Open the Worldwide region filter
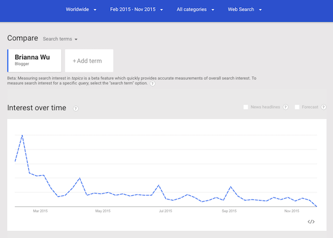 (x=81, y=9)
